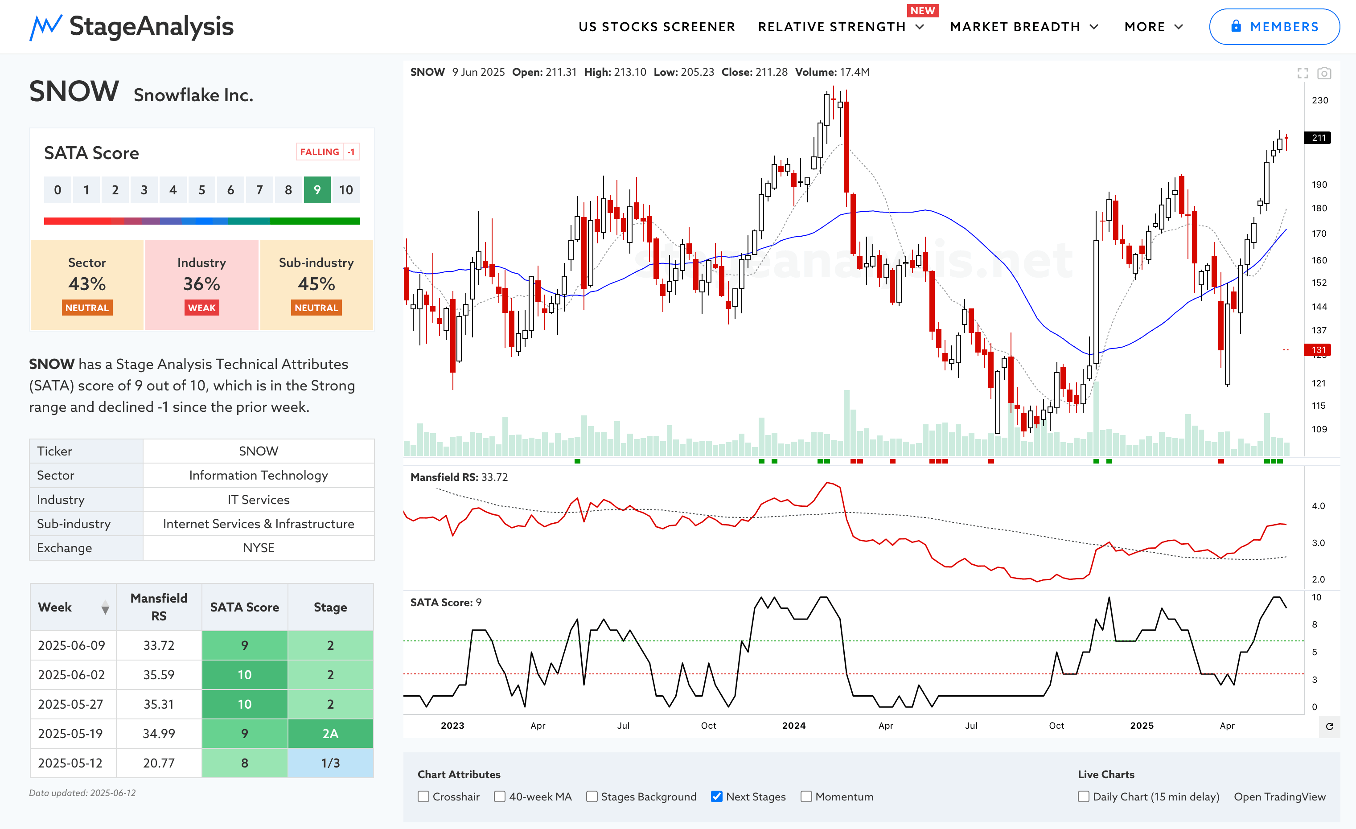Expand the More dropdown chevron
Viewport: 1356px width, 829px height.
coord(1179,27)
